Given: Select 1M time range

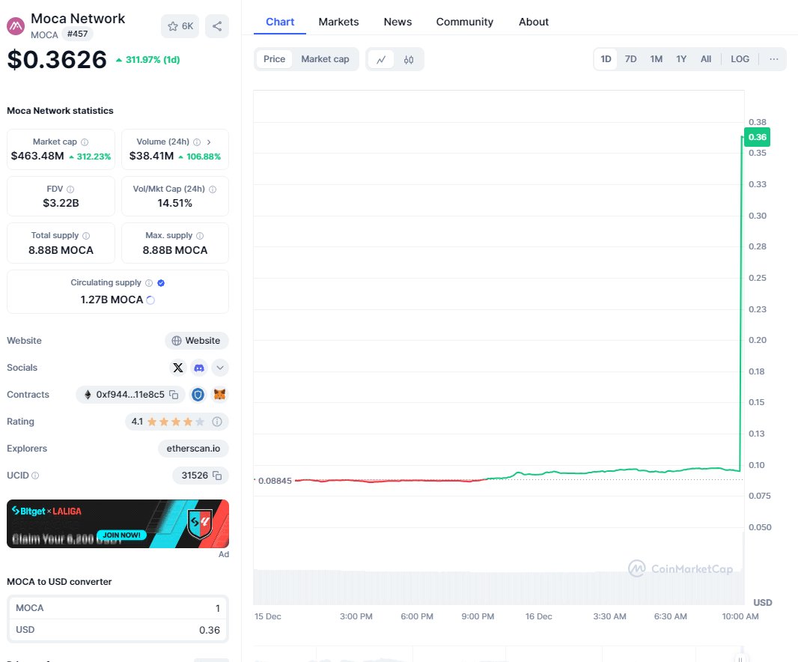Looking at the screenshot, I should pos(656,59).
